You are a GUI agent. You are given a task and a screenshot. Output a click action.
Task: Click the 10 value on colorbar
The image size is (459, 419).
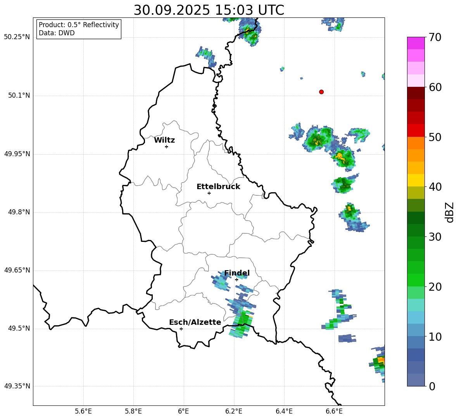click(435, 337)
